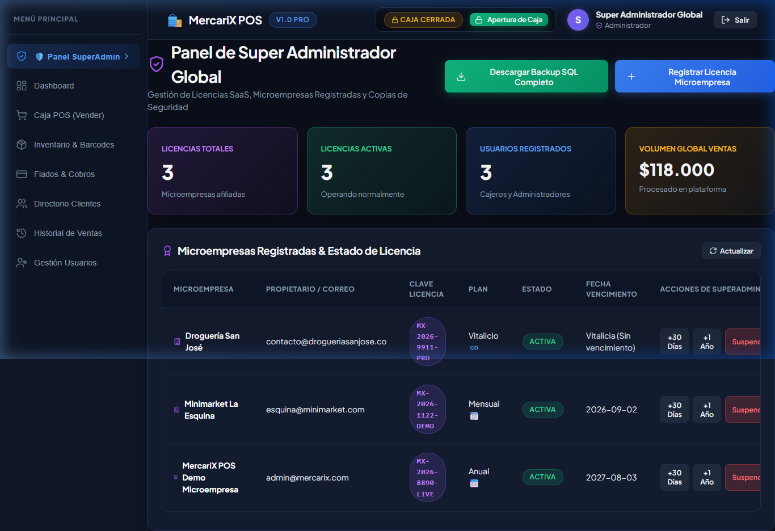This screenshot has width=775, height=531.
Task: Click the open-lock icon in Apertura de Caja
Action: click(479, 20)
